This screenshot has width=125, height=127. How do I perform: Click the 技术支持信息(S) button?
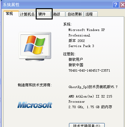point(87,125)
